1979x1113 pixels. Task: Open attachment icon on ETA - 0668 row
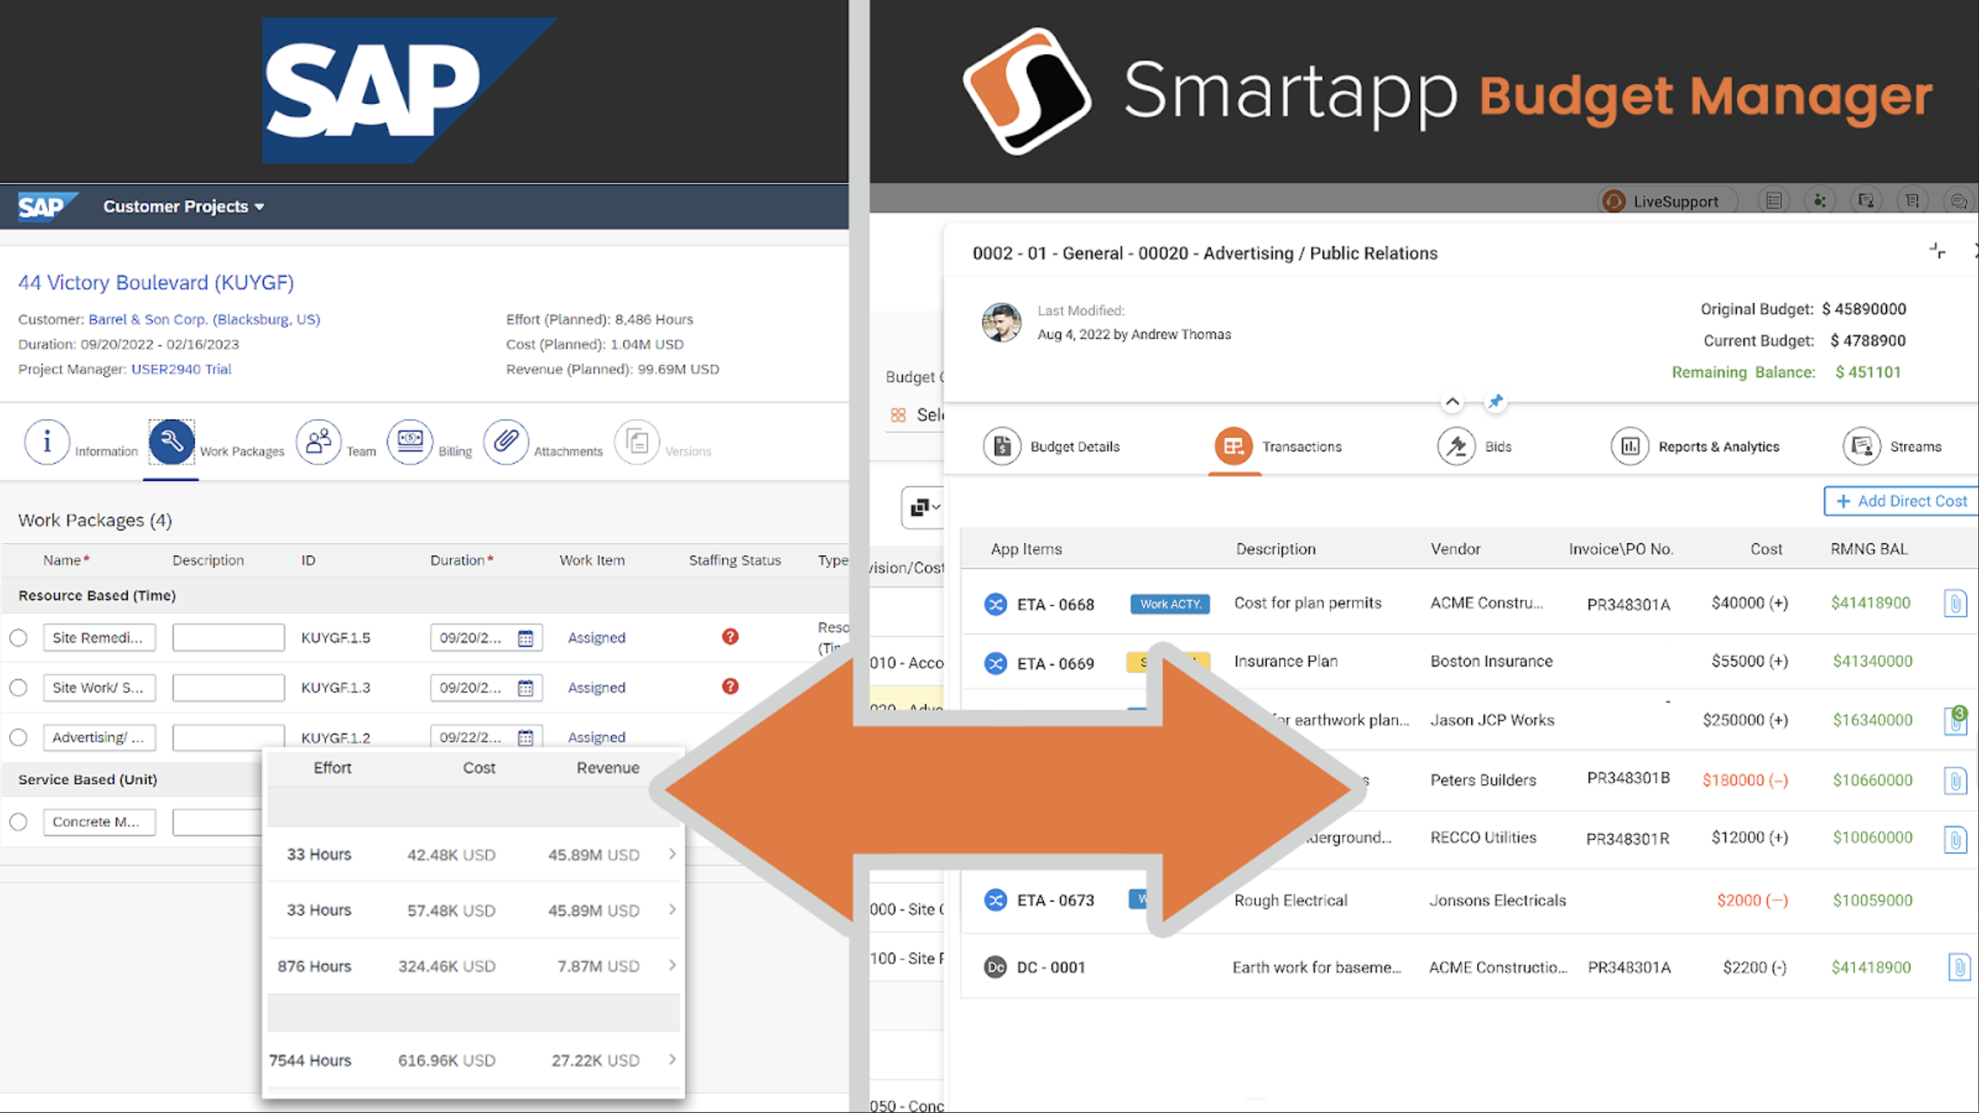click(1955, 603)
